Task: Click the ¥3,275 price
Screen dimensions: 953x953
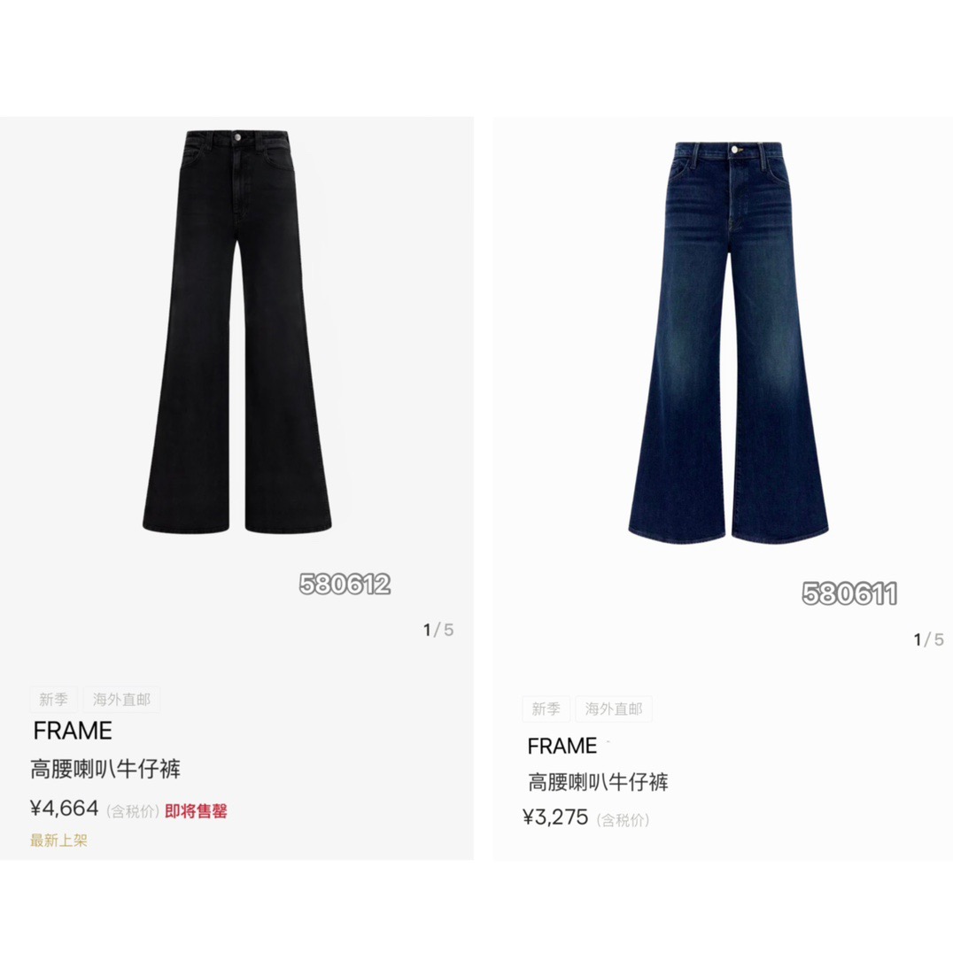Action: [x=555, y=817]
